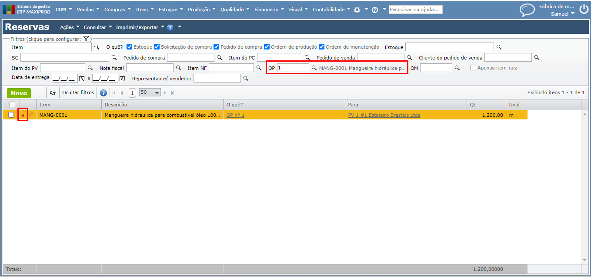Go to first page of results

coord(114,93)
